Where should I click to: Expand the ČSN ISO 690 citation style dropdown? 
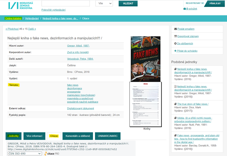click(25, 153)
